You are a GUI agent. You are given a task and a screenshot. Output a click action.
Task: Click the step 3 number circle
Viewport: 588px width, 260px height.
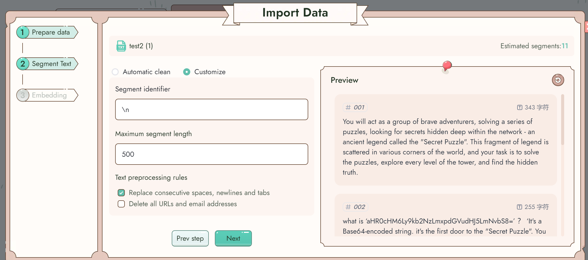click(x=23, y=95)
